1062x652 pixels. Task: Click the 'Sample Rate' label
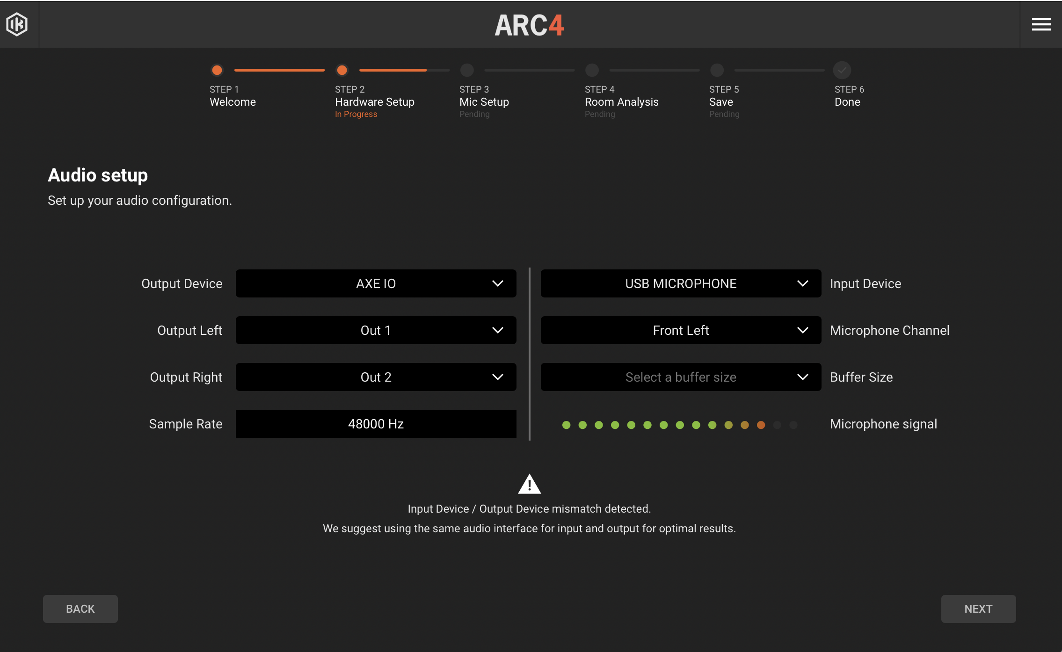pyautogui.click(x=186, y=424)
